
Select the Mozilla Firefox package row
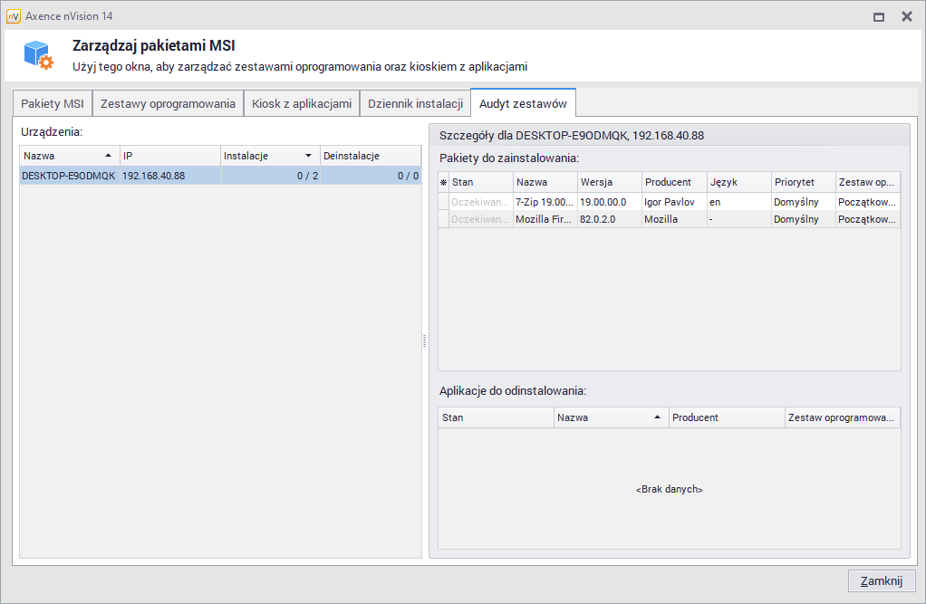tap(544, 219)
